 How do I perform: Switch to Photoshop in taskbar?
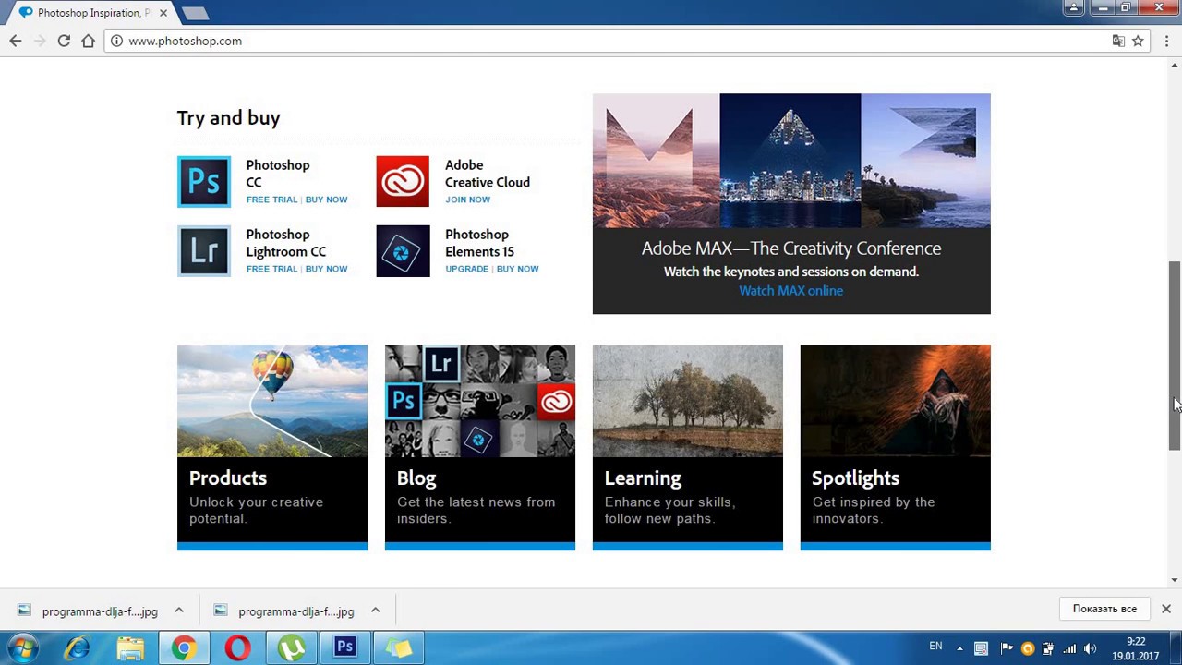point(345,648)
